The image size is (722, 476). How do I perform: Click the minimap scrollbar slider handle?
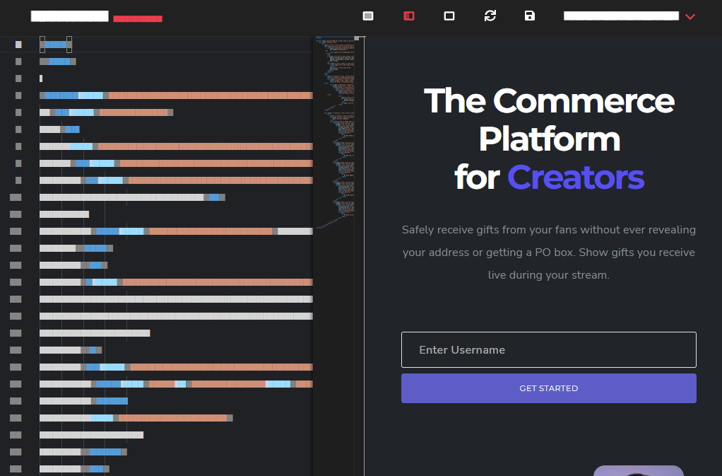click(x=357, y=38)
